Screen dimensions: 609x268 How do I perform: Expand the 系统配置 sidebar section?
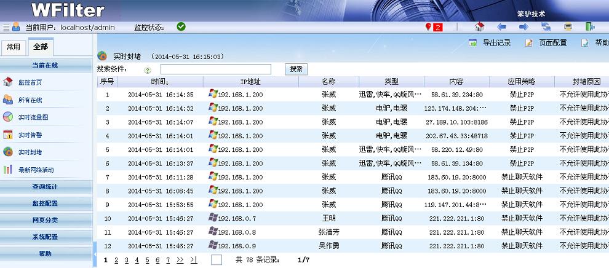click(x=46, y=237)
